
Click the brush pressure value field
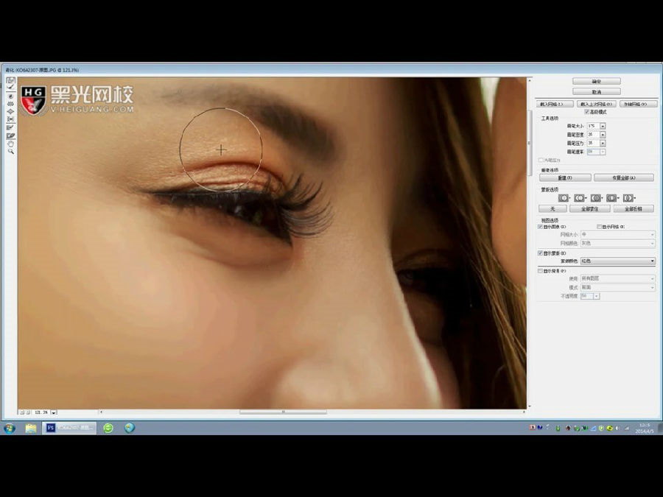593,144
